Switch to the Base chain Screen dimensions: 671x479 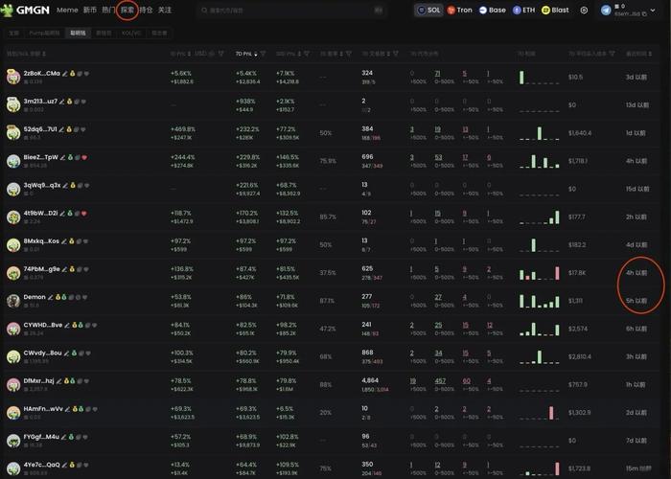pyautogui.click(x=492, y=11)
